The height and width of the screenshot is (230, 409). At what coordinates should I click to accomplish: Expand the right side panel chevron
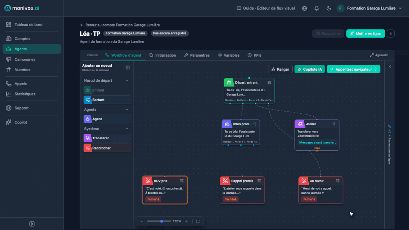click(390, 67)
